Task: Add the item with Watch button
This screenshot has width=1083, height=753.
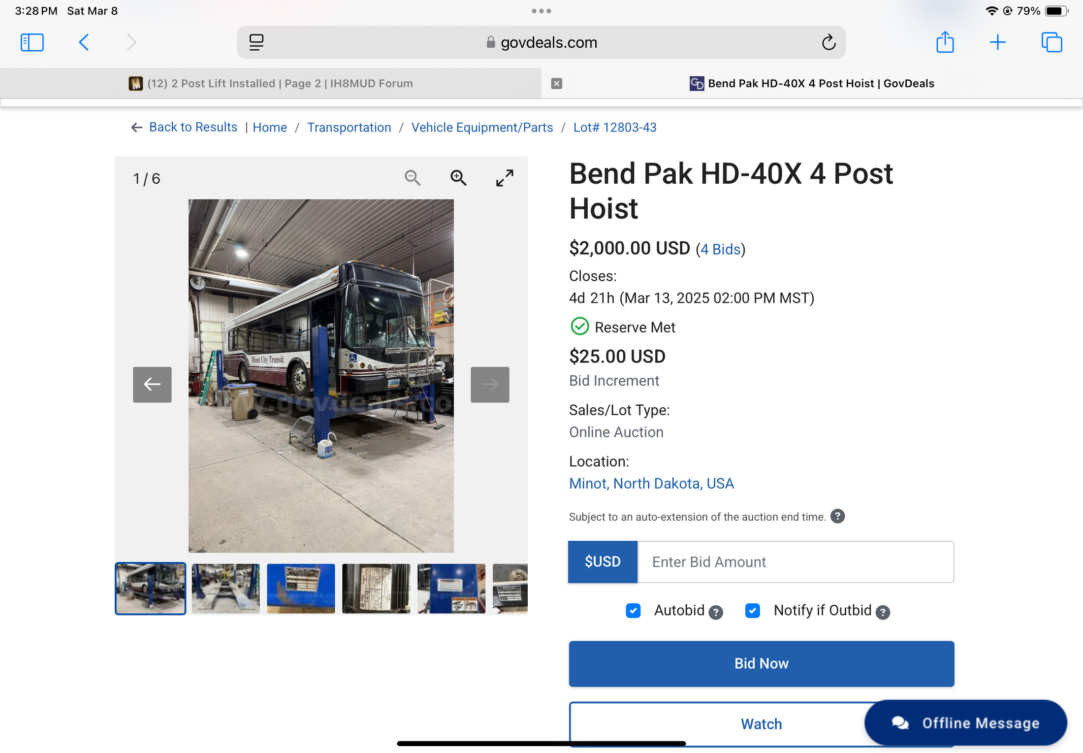Action: pyautogui.click(x=762, y=724)
